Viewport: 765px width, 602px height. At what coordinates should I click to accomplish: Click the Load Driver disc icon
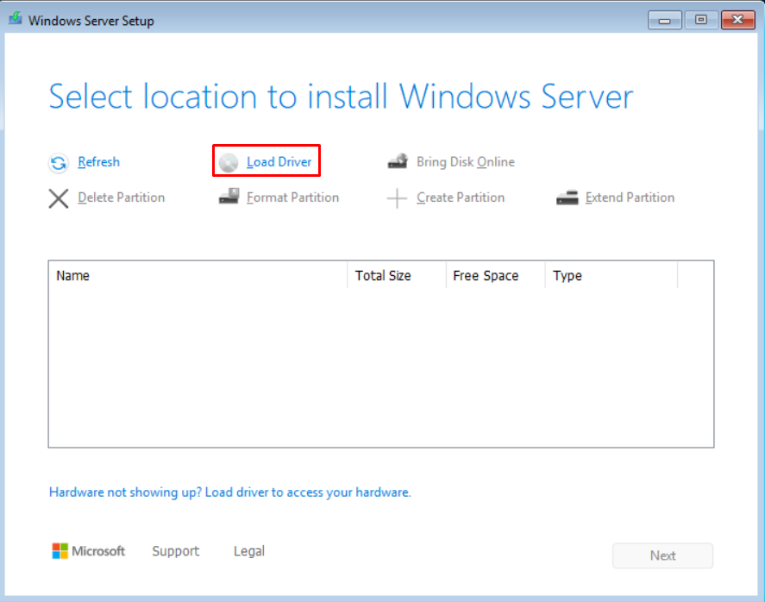(x=229, y=162)
